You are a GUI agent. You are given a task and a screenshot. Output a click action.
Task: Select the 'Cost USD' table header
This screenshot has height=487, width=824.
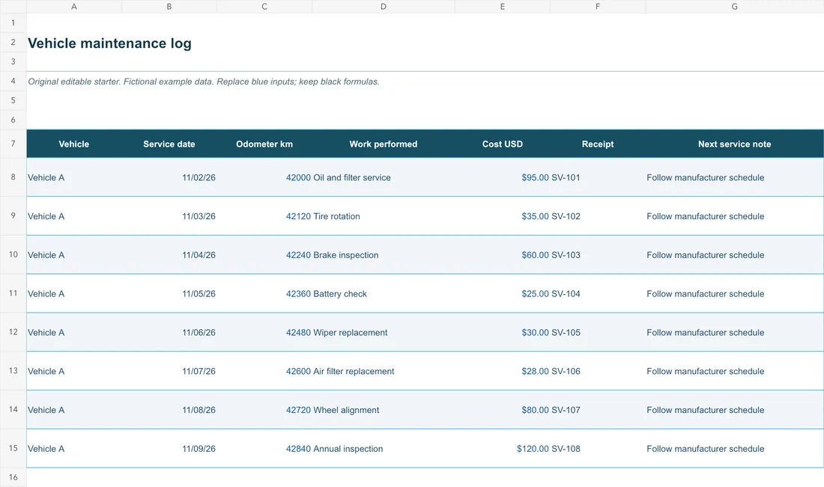(x=503, y=144)
